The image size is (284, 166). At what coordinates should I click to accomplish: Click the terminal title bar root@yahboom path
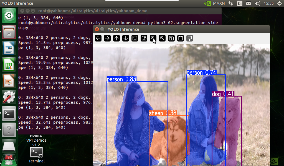93,11
